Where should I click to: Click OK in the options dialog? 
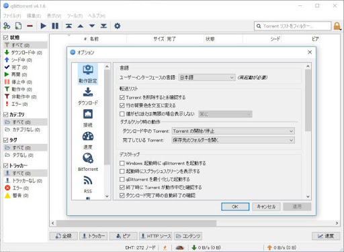click(235, 206)
